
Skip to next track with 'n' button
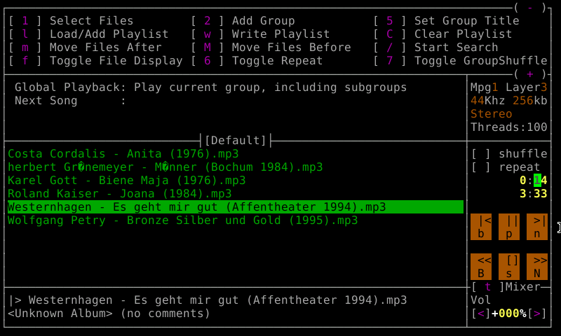537,227
